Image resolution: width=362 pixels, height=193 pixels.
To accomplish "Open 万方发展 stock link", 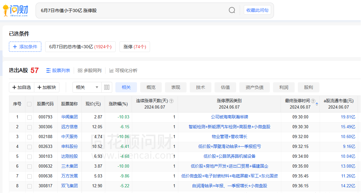I will point(70,176).
